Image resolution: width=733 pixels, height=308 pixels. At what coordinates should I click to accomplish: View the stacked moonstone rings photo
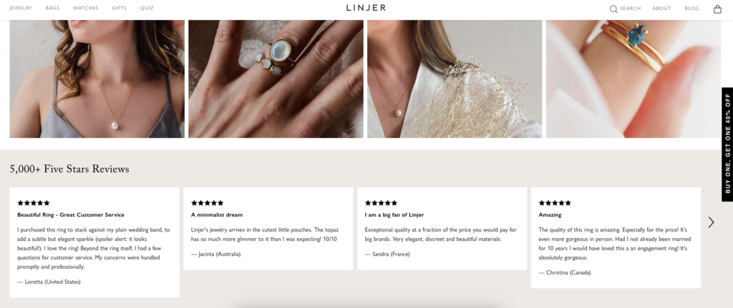click(276, 79)
